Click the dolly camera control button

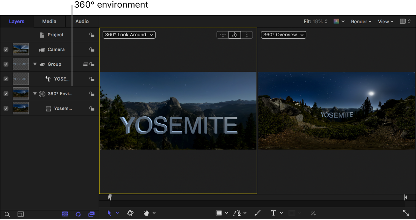(x=247, y=35)
